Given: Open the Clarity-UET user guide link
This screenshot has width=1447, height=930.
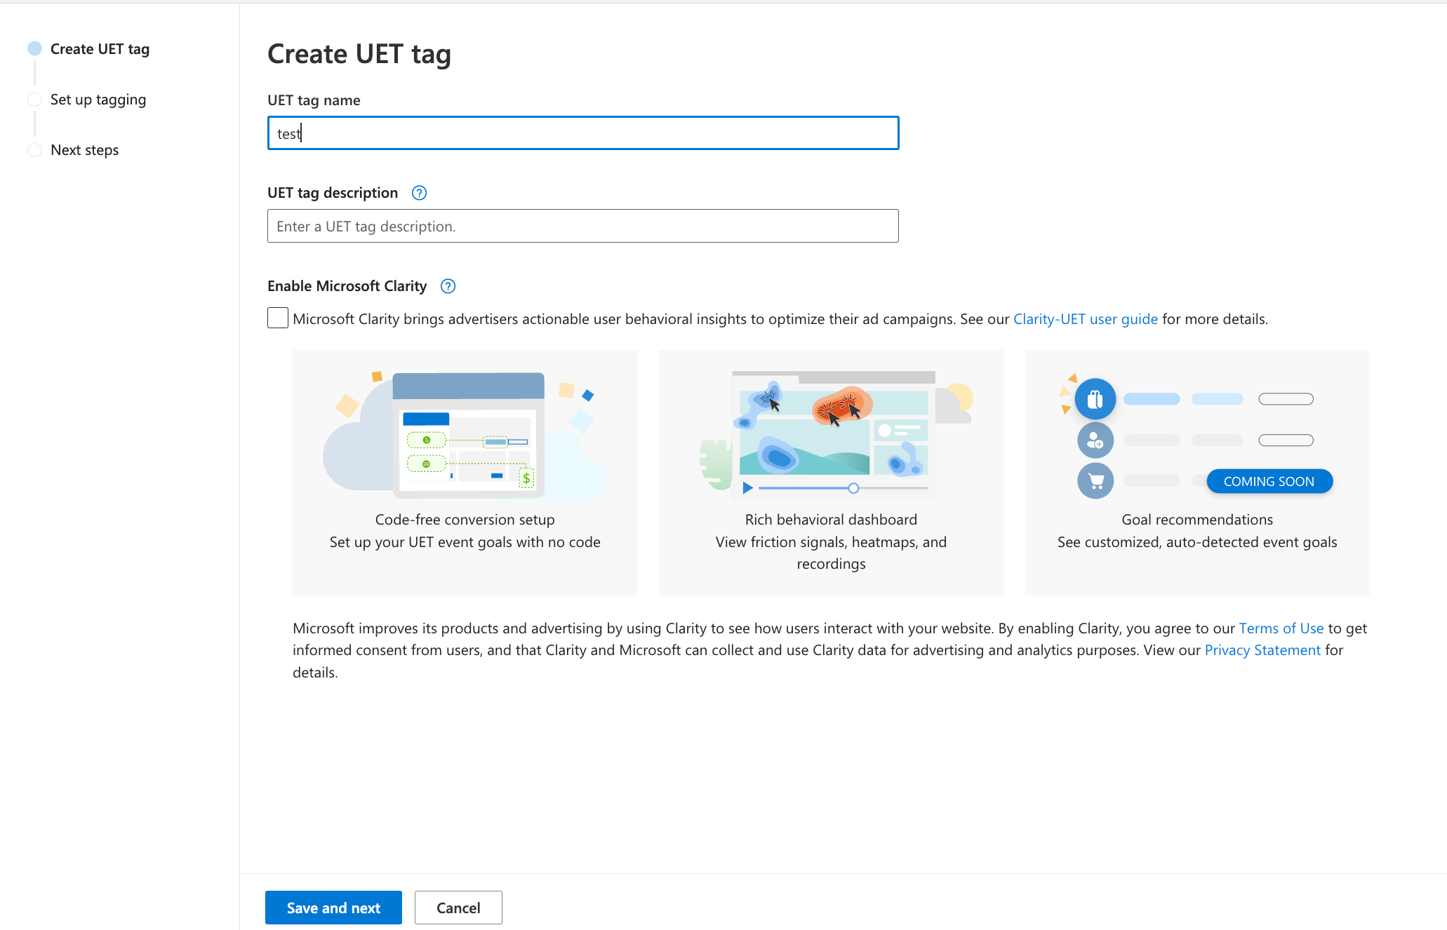Looking at the screenshot, I should tap(1086, 319).
